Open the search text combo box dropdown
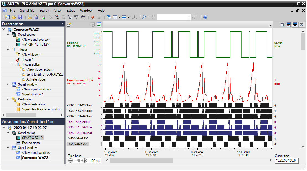The width and height of the screenshot is (307, 171). (189, 17)
